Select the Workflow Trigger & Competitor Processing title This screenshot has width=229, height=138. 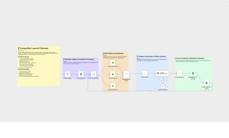pos(79,59)
